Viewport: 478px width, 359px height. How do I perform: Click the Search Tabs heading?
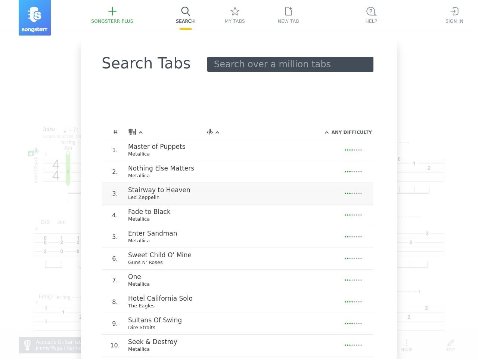[146, 63]
